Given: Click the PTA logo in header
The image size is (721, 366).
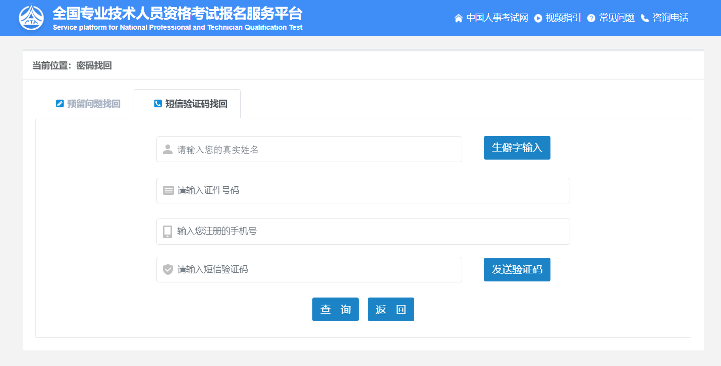Looking at the screenshot, I should click(x=31, y=18).
